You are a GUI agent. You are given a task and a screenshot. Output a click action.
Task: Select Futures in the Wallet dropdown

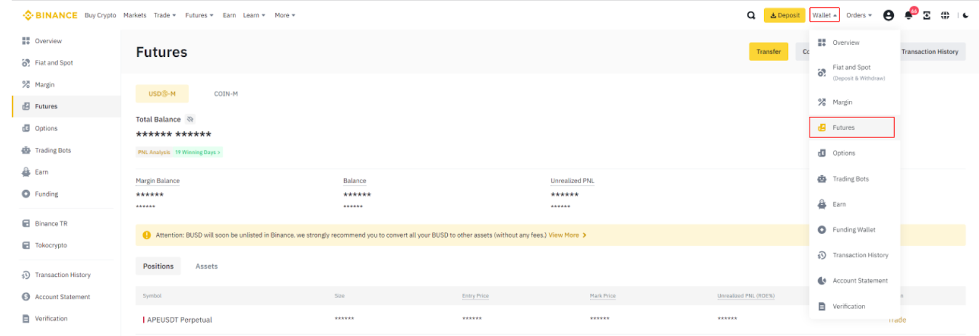[x=852, y=127]
